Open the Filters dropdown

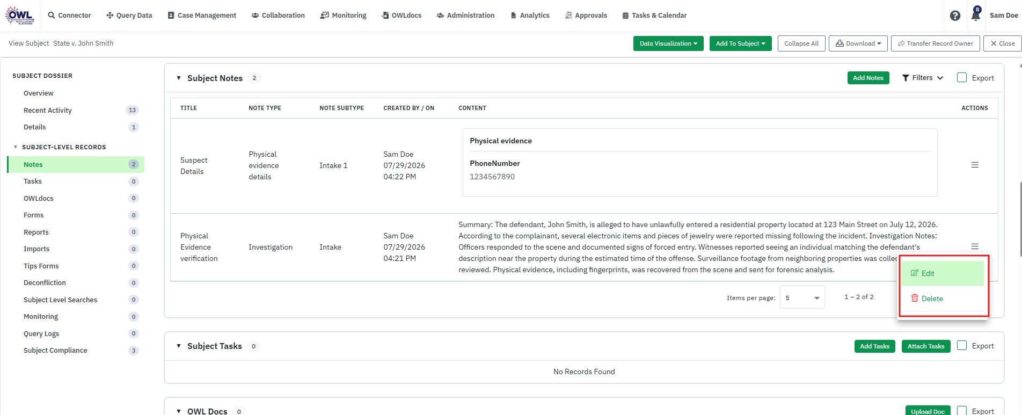point(923,78)
